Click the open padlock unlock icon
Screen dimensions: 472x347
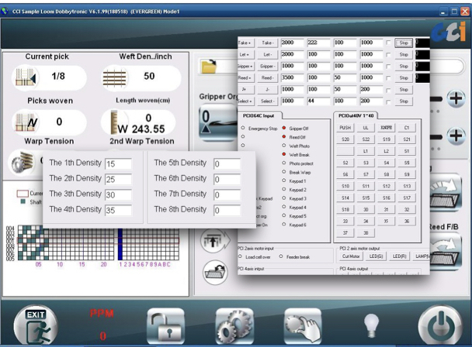165,326
